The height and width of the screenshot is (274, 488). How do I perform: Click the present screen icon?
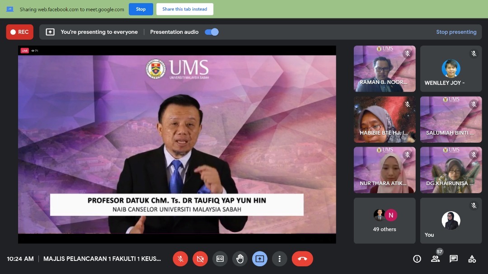point(260,259)
